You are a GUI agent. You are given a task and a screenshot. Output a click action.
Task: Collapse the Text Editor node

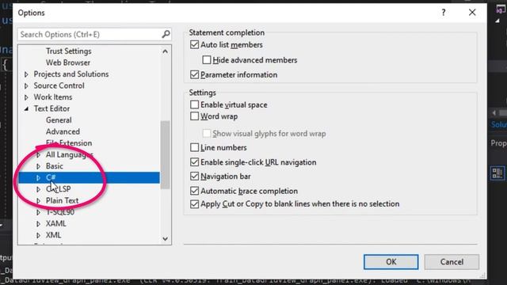point(26,109)
